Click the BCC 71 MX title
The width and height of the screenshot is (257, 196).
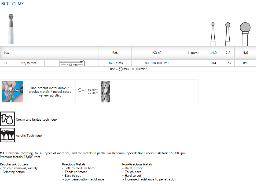click(x=12, y=4)
